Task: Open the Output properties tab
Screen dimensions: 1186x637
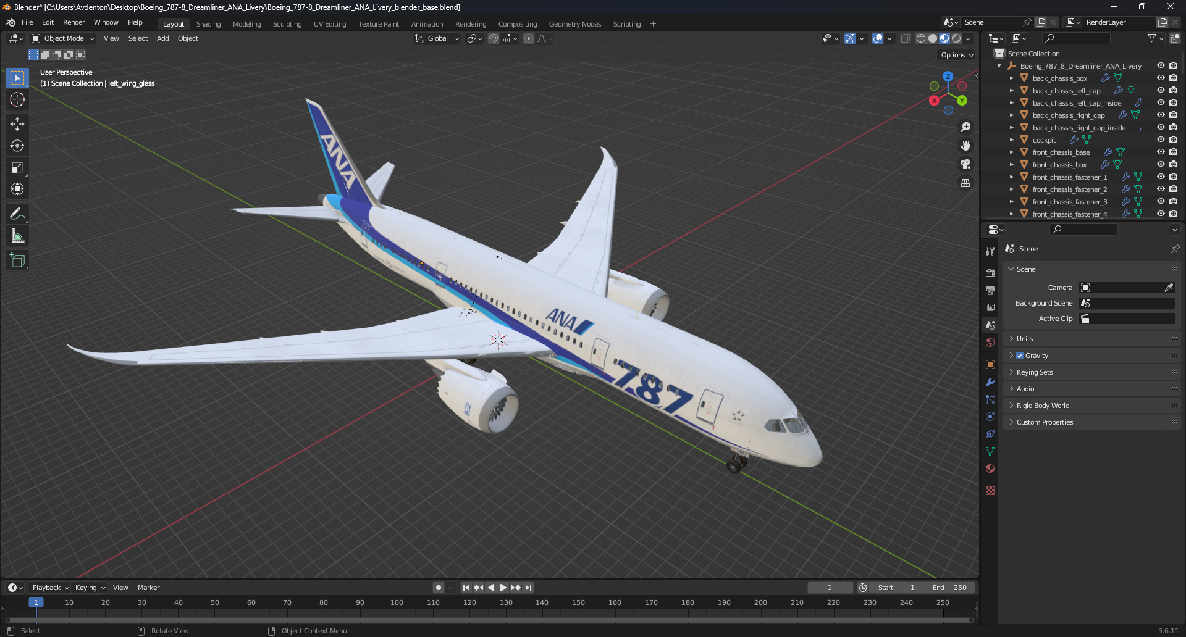Action: pos(990,290)
